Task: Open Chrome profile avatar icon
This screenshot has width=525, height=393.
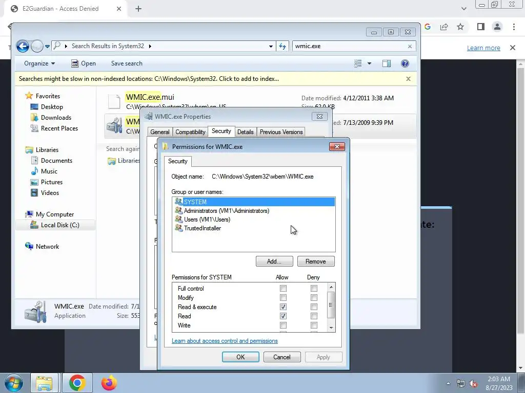Action: [497, 27]
